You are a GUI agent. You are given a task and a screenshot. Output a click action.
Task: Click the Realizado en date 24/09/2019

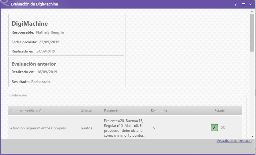(x=46, y=51)
